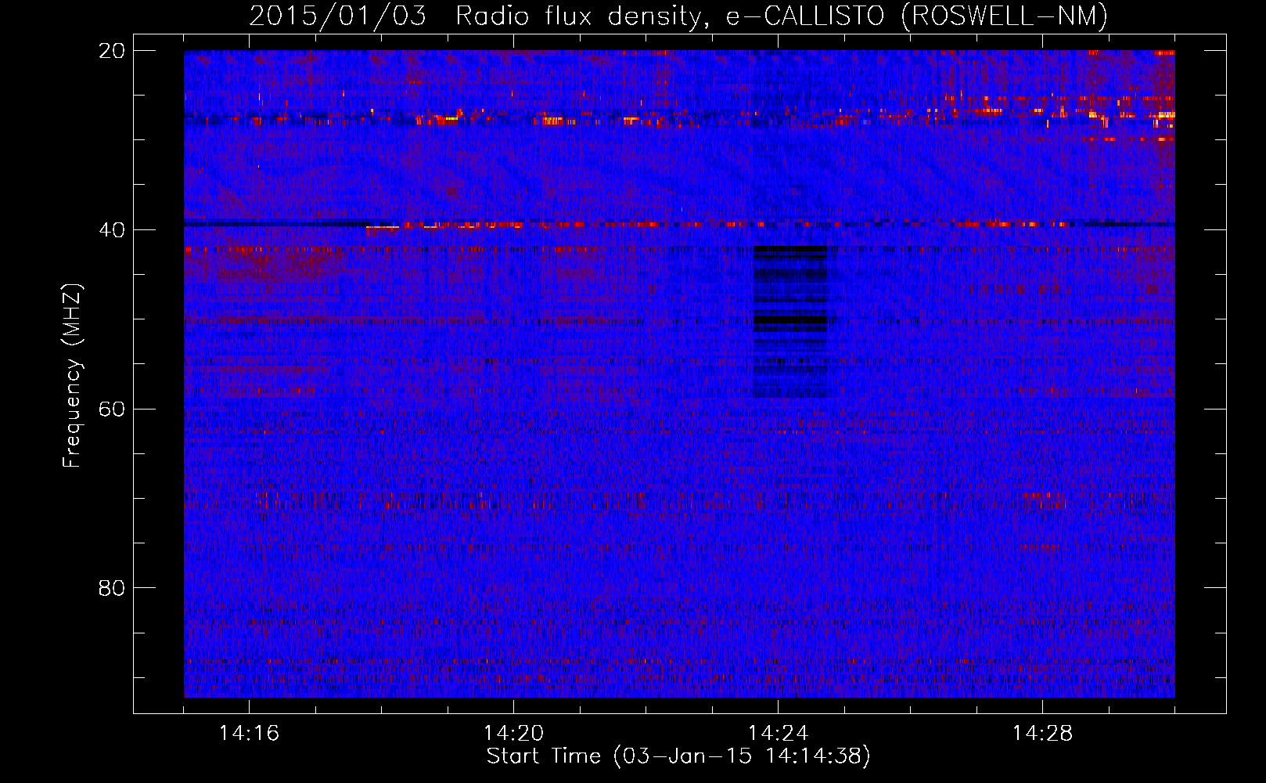
Task: Click the 80 MHz frequency tick label
Action: click(112, 588)
